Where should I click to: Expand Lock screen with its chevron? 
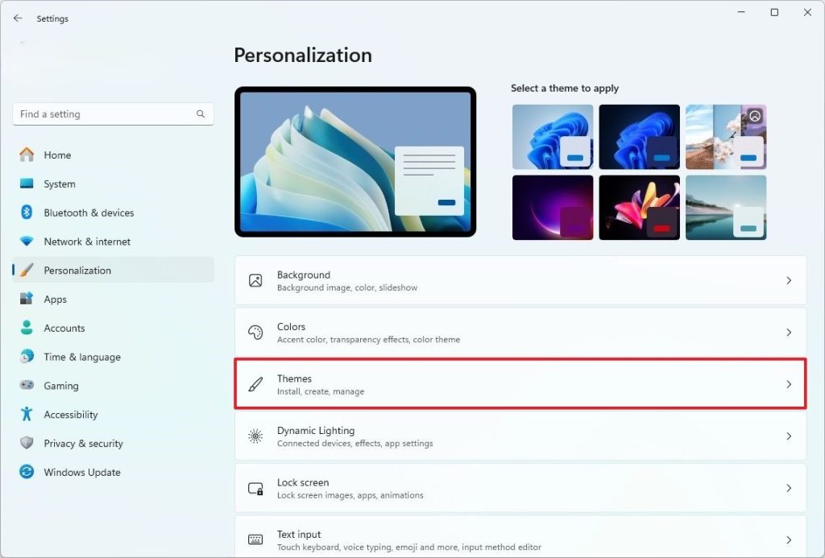coord(789,488)
